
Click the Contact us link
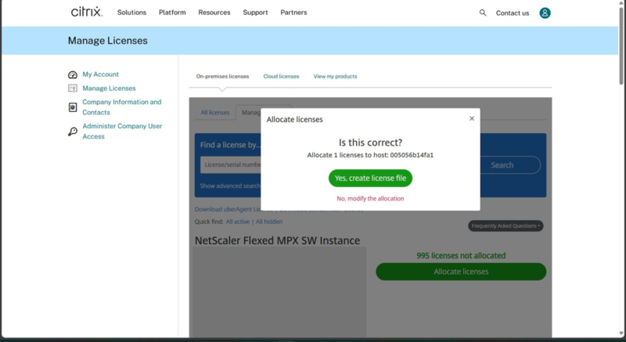coord(513,13)
